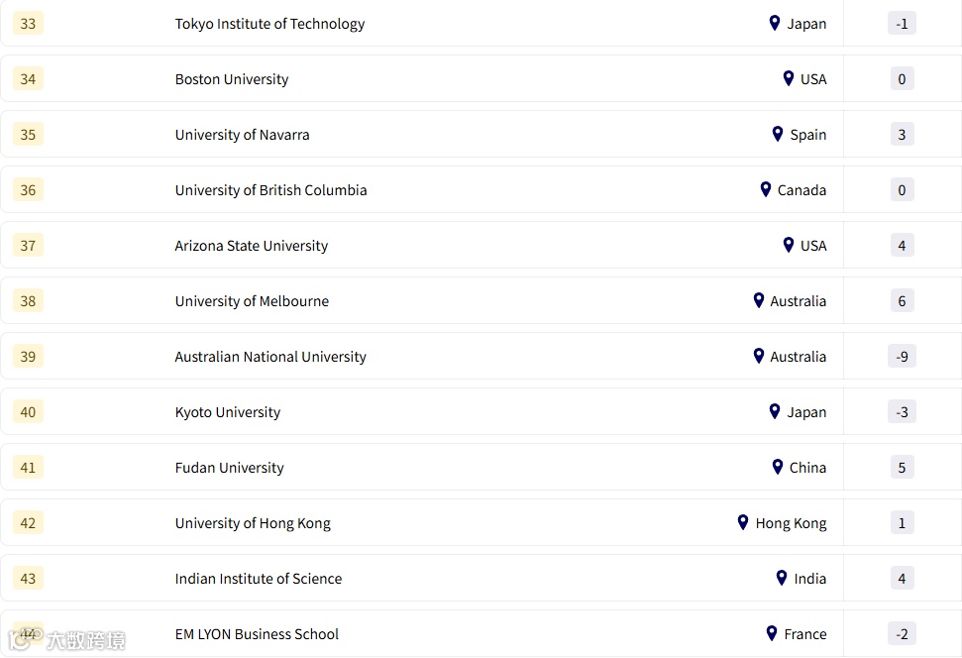
Task: Click the rank 35 badge for Navarra
Action: (x=28, y=135)
